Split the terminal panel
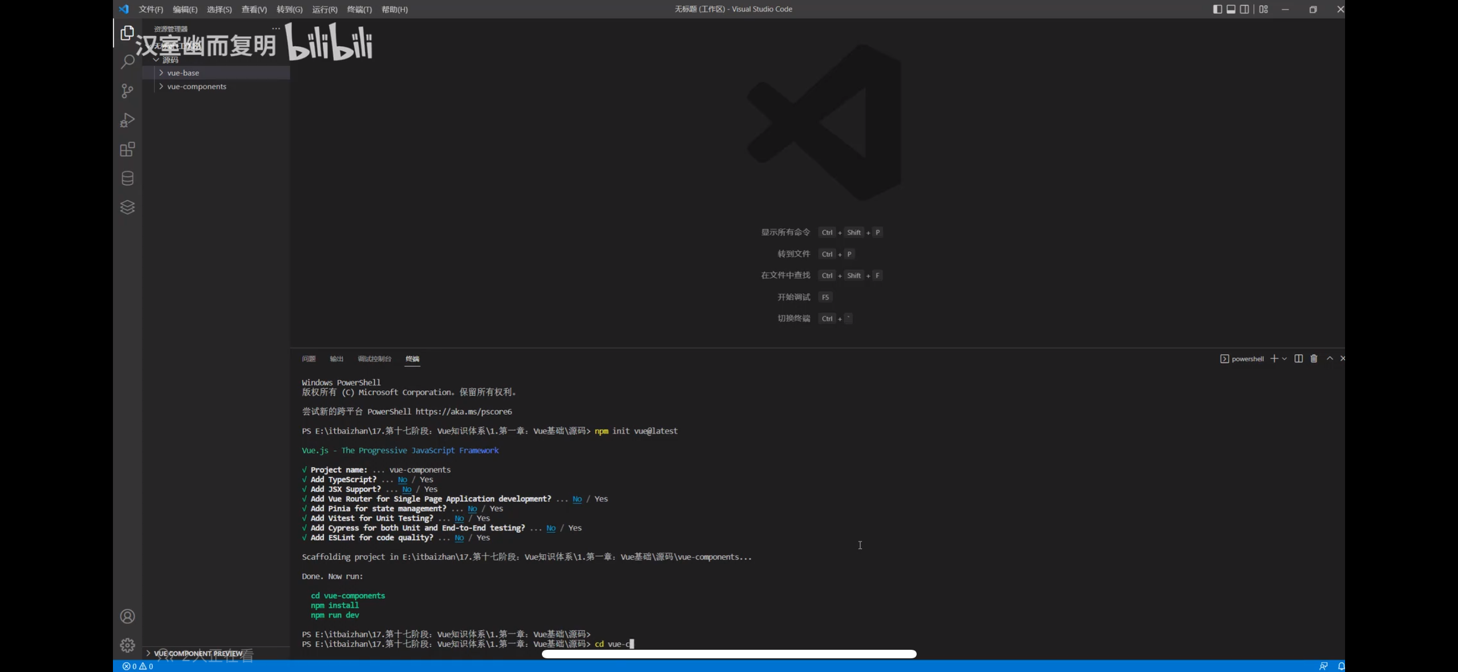The width and height of the screenshot is (1458, 672). click(1298, 359)
